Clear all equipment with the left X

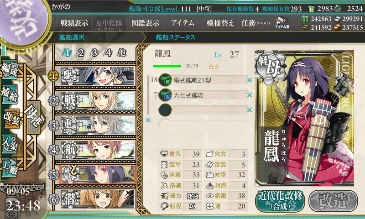148,120
